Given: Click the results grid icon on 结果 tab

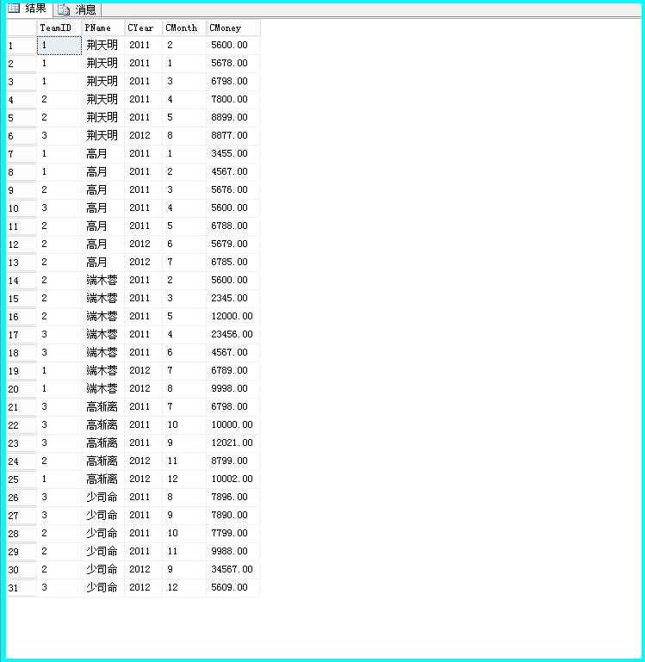Looking at the screenshot, I should point(14,8).
